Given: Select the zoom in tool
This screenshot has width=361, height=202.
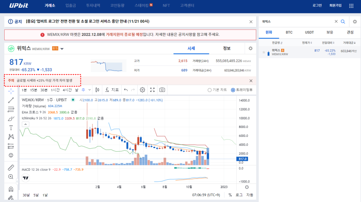Looking at the screenshot, I should point(11,177).
